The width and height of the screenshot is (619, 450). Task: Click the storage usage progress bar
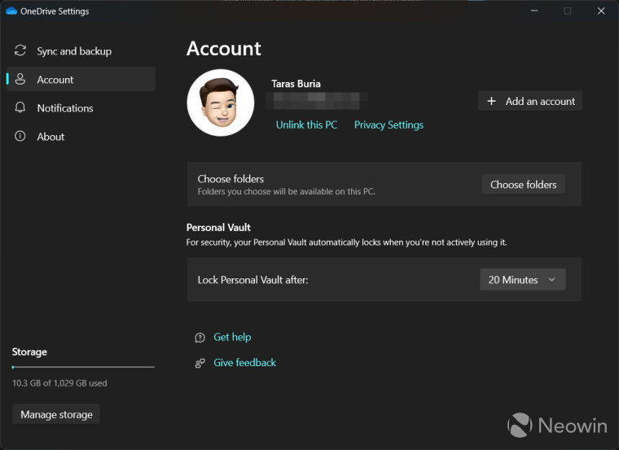pos(83,367)
